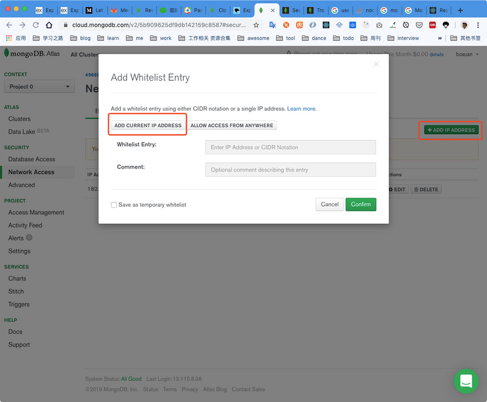Image resolution: width=487 pixels, height=402 pixels.
Task: Open the 'todo' bookmarks folder
Action: pyautogui.click(x=343, y=38)
